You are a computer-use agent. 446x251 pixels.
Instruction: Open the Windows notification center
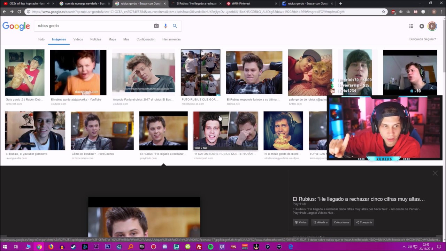[439, 247]
